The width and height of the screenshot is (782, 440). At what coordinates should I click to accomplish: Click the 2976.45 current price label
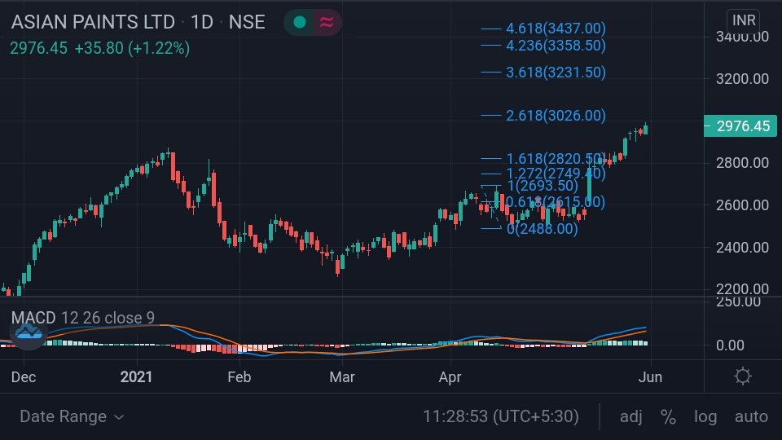pyautogui.click(x=740, y=125)
